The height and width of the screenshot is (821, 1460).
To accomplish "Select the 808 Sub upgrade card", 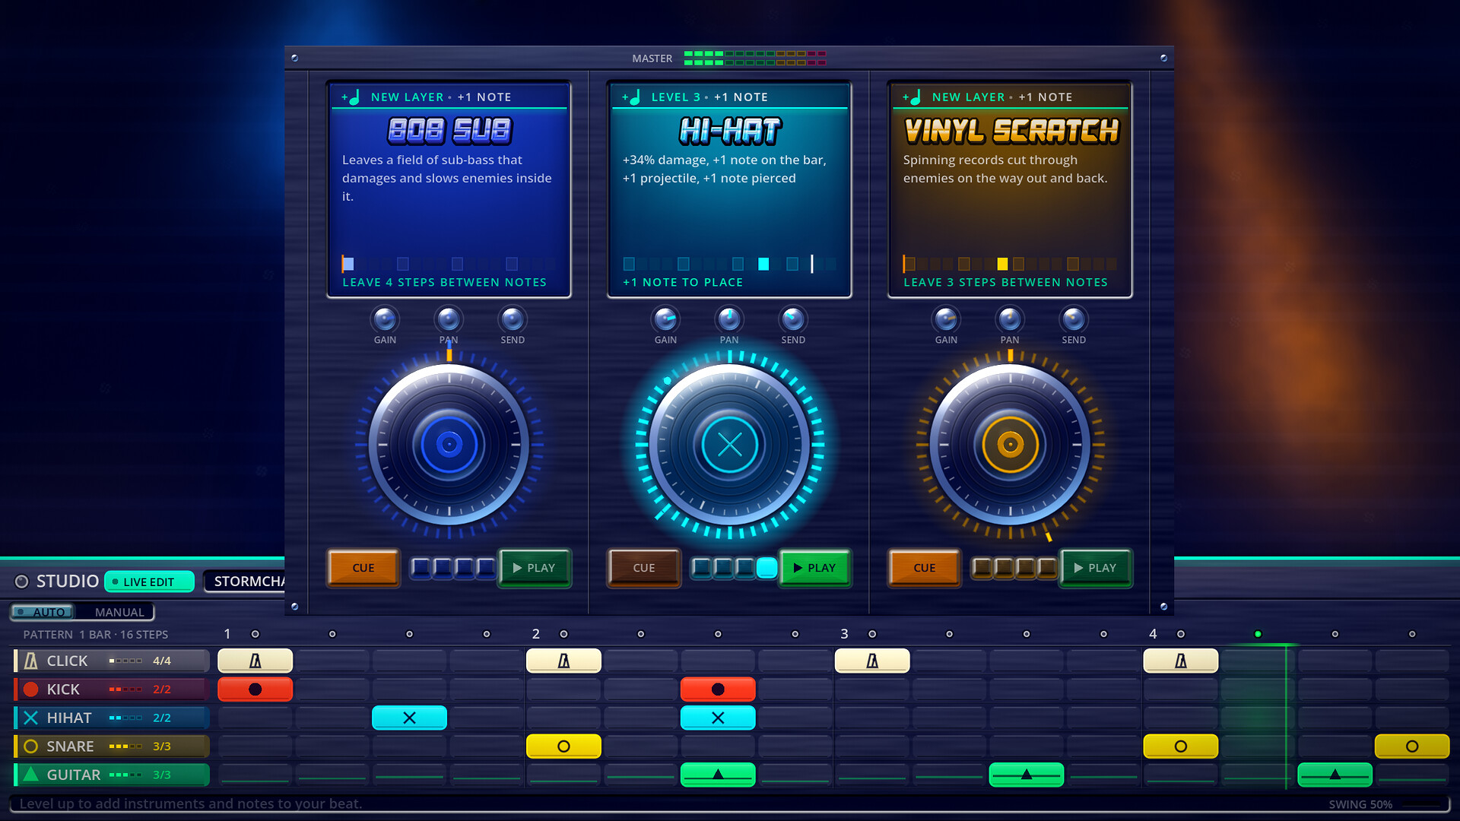I will pos(449,189).
